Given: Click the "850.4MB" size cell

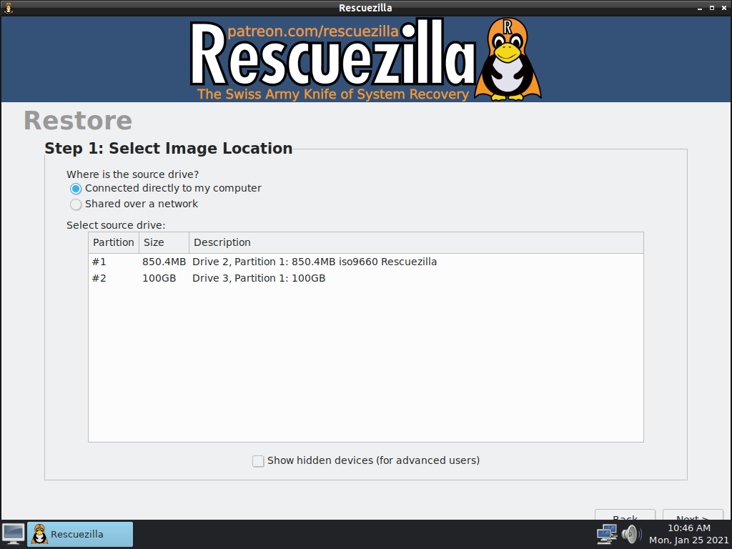Looking at the screenshot, I should (x=164, y=262).
